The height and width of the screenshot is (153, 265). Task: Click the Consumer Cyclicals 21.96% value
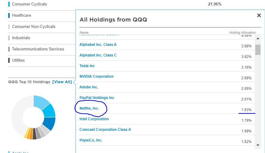tap(215, 4)
